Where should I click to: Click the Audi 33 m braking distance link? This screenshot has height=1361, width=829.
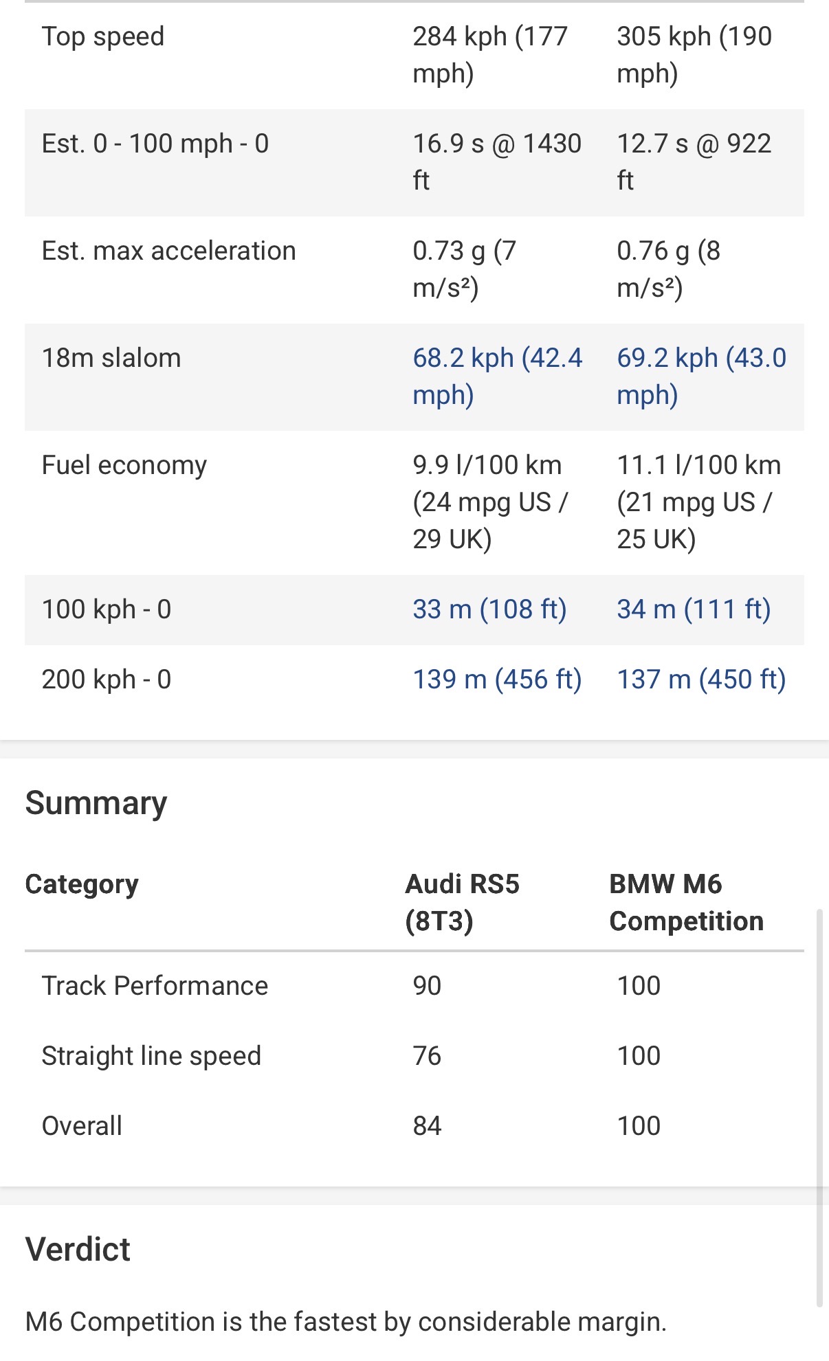[x=489, y=609]
